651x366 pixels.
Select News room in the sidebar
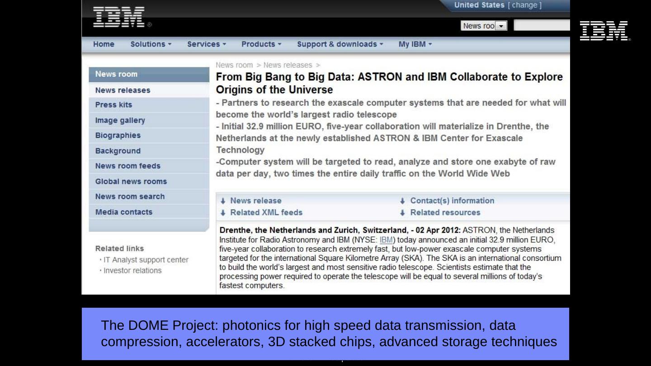click(x=149, y=75)
